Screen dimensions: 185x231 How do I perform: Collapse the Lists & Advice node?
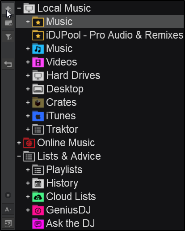pyautogui.click(x=19, y=156)
